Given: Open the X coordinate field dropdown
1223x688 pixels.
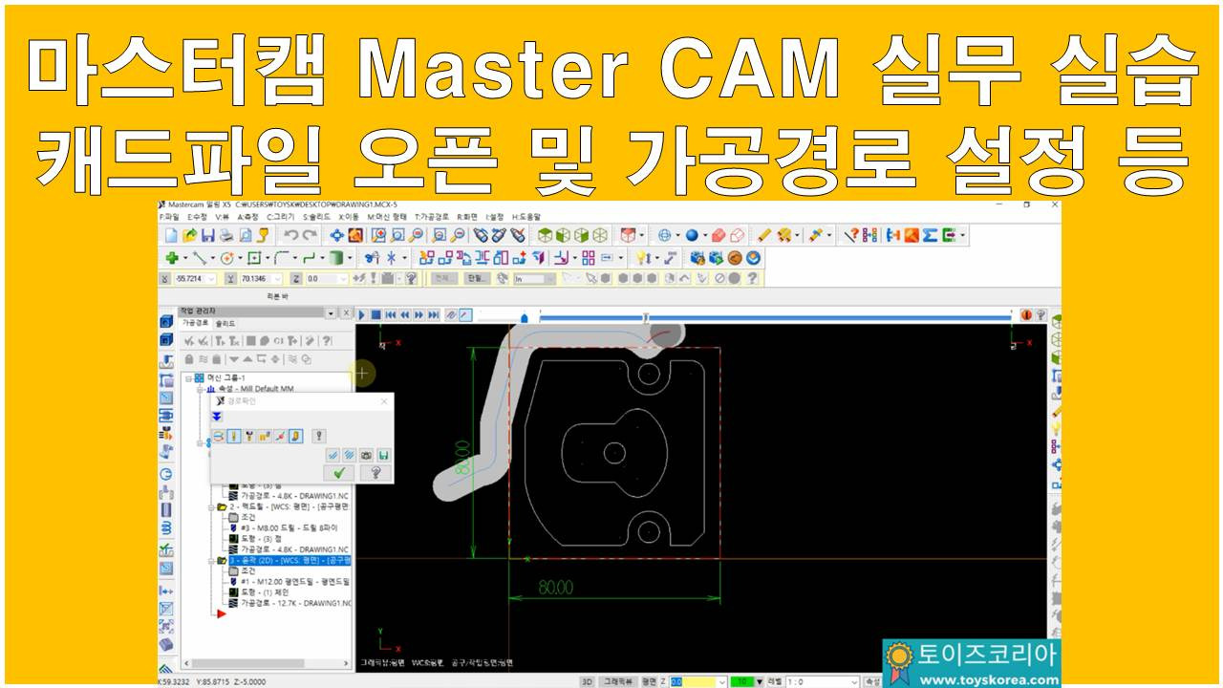Looking at the screenshot, I should [x=210, y=277].
